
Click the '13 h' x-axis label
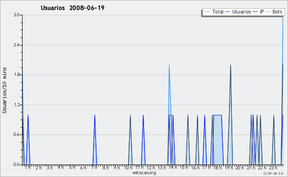pos(162,167)
